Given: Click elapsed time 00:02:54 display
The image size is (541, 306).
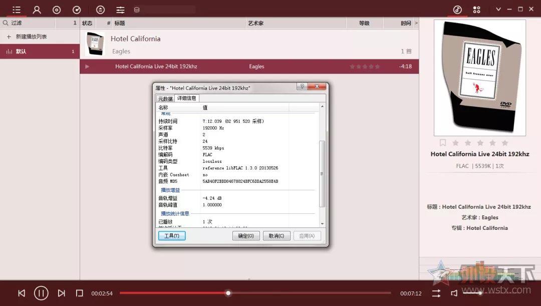Looking at the screenshot, I should (102, 293).
